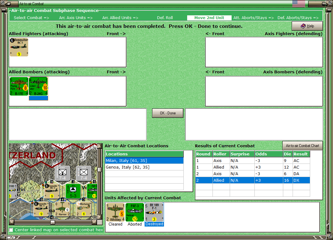Select the Att. Aborts/Stays subphase step
Screen dimensions: 333x240
coord(254,18)
